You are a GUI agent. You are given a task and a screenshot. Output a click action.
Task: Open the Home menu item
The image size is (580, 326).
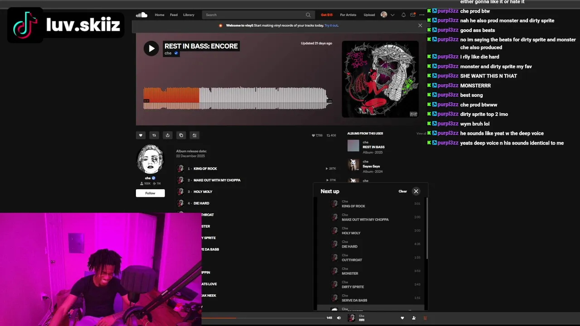pos(159,15)
